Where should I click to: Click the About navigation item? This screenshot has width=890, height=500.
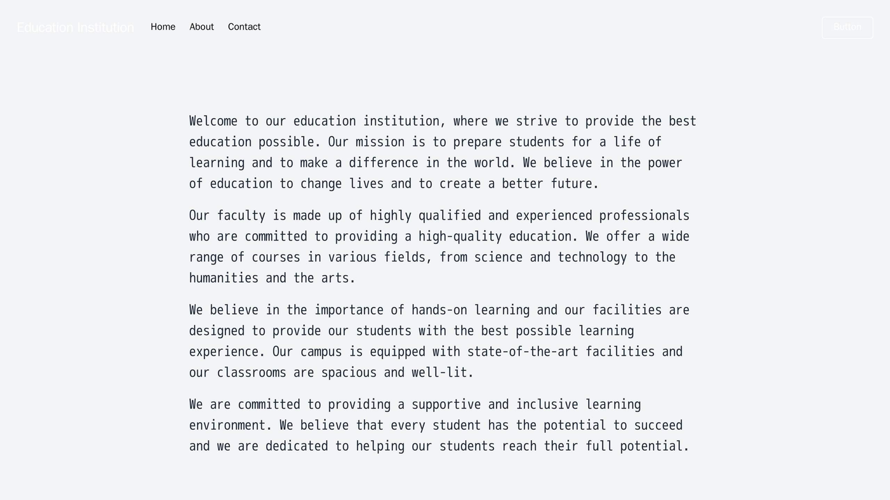201,26
